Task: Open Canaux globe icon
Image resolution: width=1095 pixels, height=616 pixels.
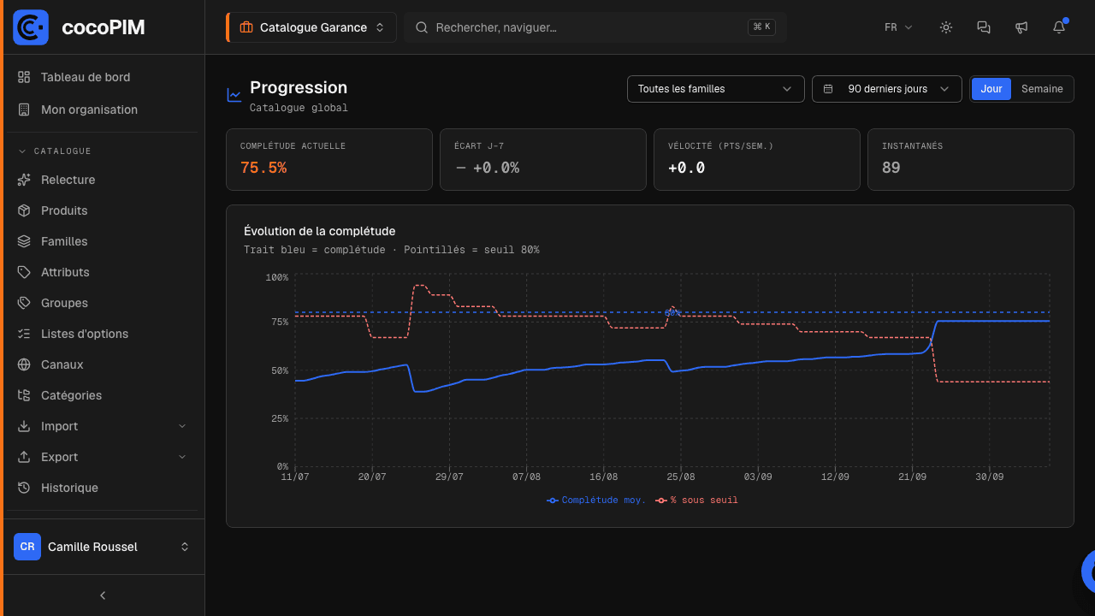Action: tap(24, 364)
